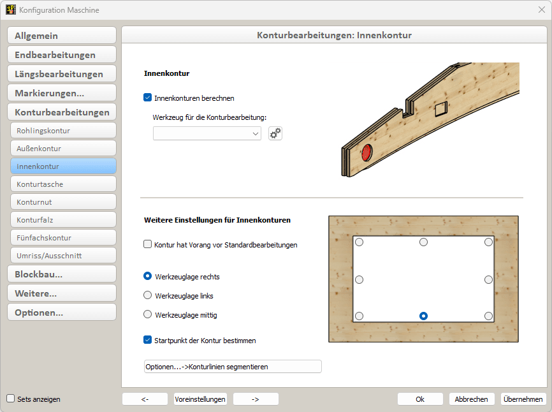Select Werkzeuglage links radio option
Image resolution: width=552 pixels, height=412 pixels.
[147, 295]
